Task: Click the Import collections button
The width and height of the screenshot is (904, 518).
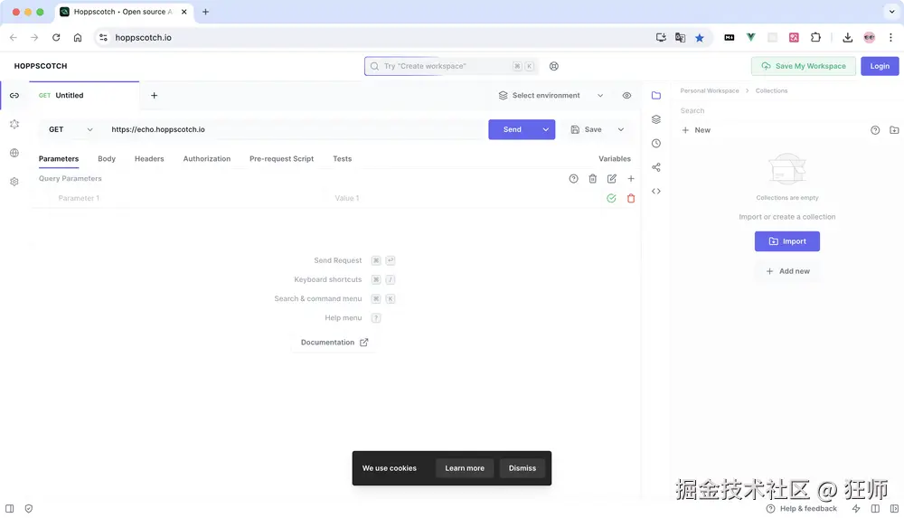Action: tap(787, 241)
